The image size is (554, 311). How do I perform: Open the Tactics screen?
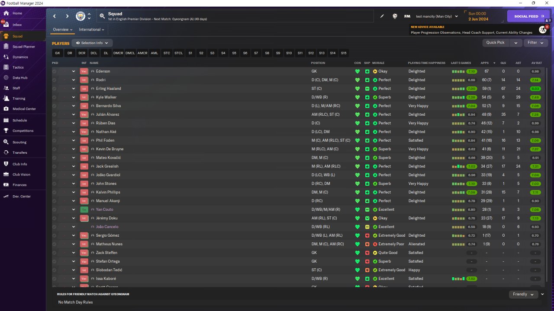coord(18,67)
